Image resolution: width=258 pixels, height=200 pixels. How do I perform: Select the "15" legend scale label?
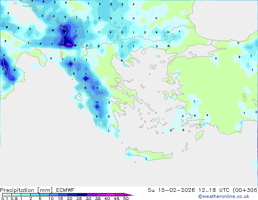60,198
